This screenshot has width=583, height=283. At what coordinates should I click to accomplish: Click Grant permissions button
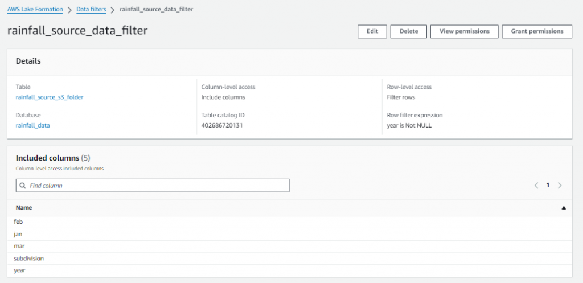(536, 31)
